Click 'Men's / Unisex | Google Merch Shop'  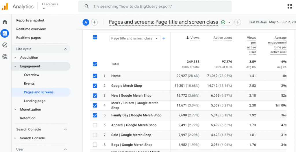[x=135, y=105]
